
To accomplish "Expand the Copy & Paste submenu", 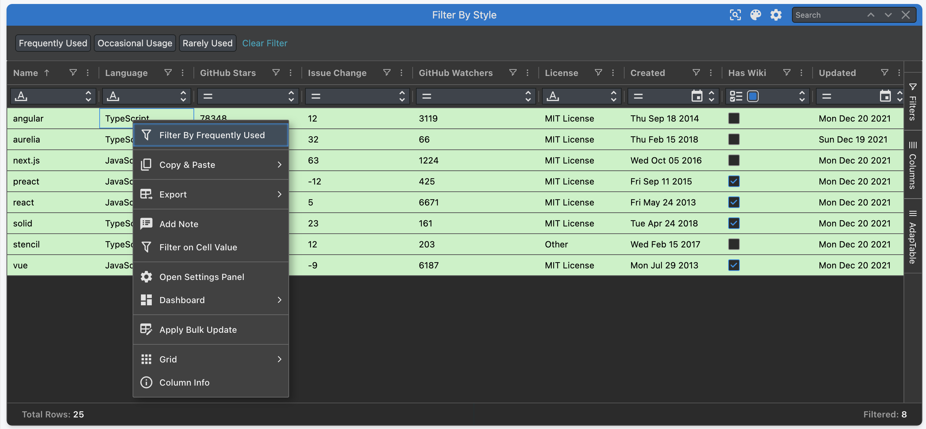I will point(211,165).
